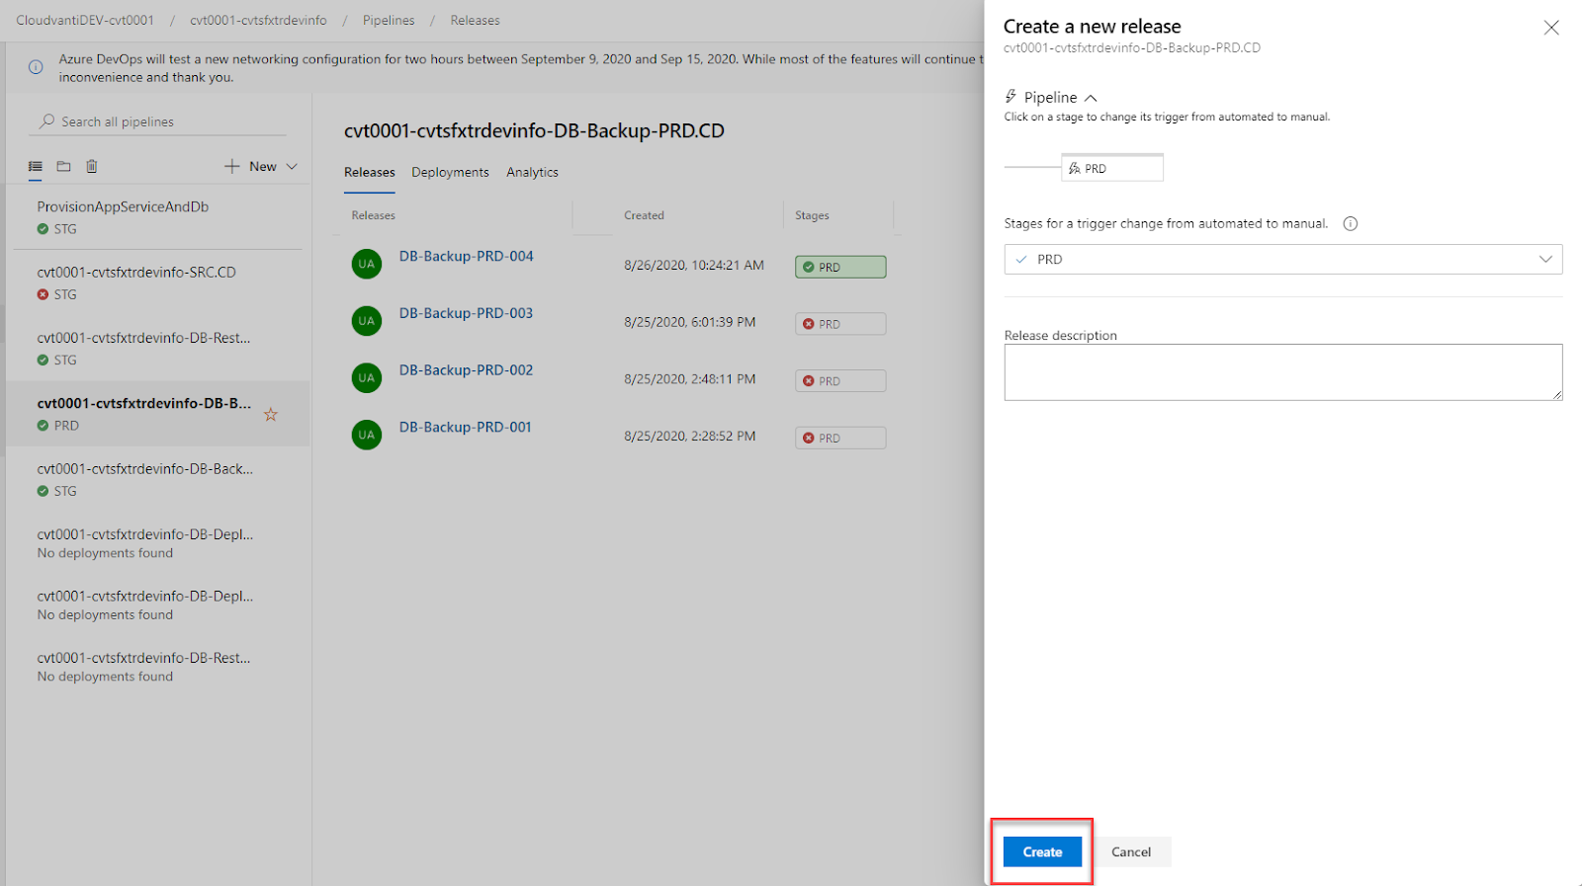Click the Created column header

tap(644, 215)
